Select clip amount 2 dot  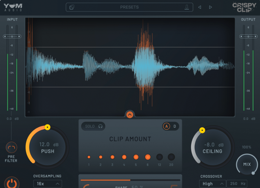pos(101,157)
